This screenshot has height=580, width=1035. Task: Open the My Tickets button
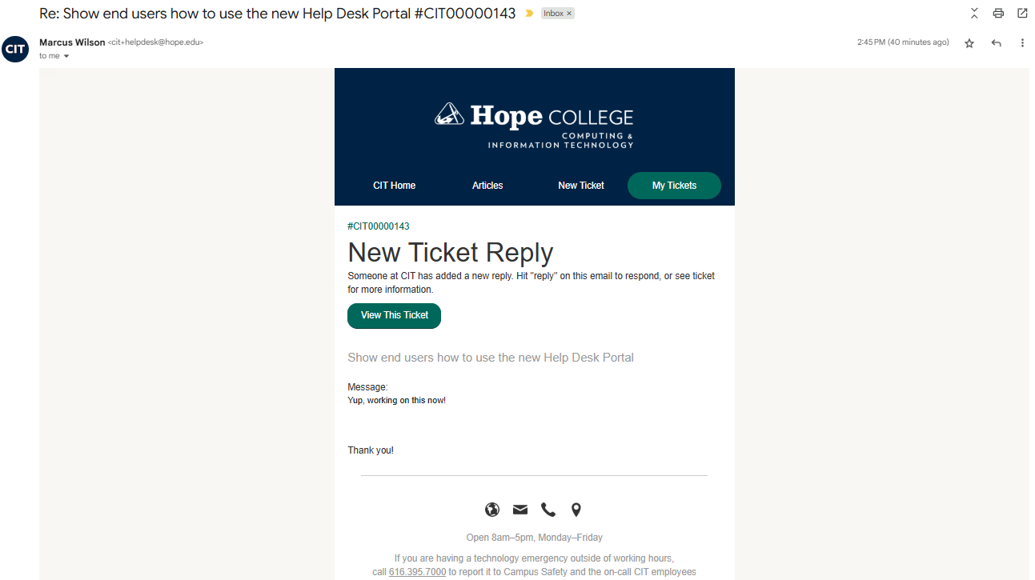674,186
